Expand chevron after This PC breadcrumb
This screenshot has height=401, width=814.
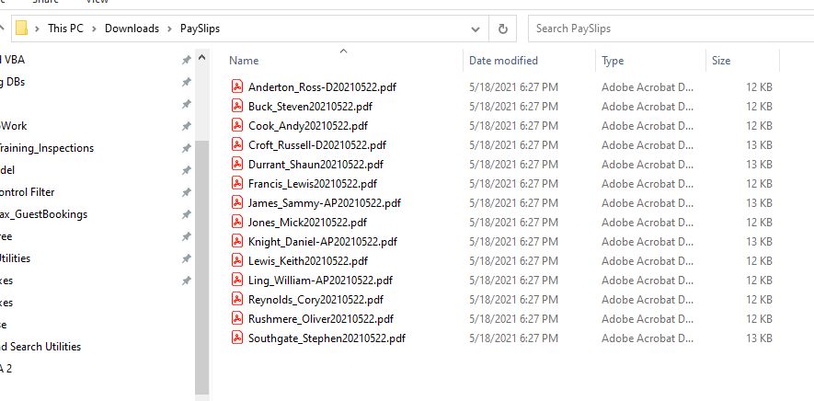(x=94, y=29)
